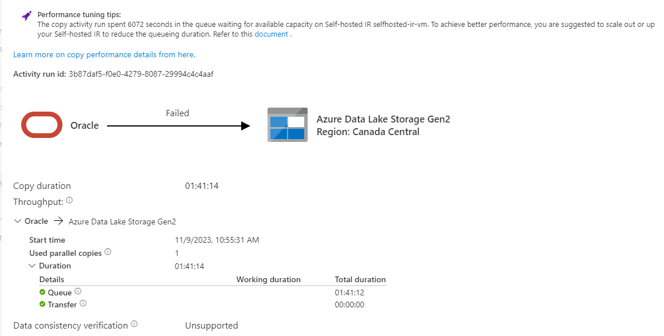Open 'Learn more on copy performance details' link
The height and width of the screenshot is (336, 664).
(104, 54)
